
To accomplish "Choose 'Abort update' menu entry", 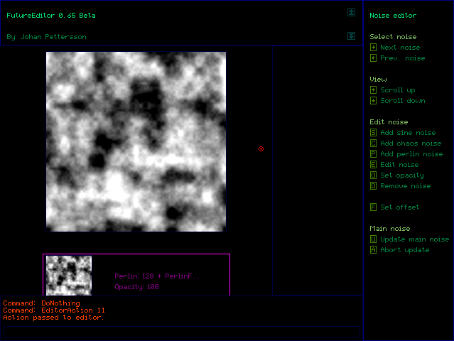I will coord(405,250).
